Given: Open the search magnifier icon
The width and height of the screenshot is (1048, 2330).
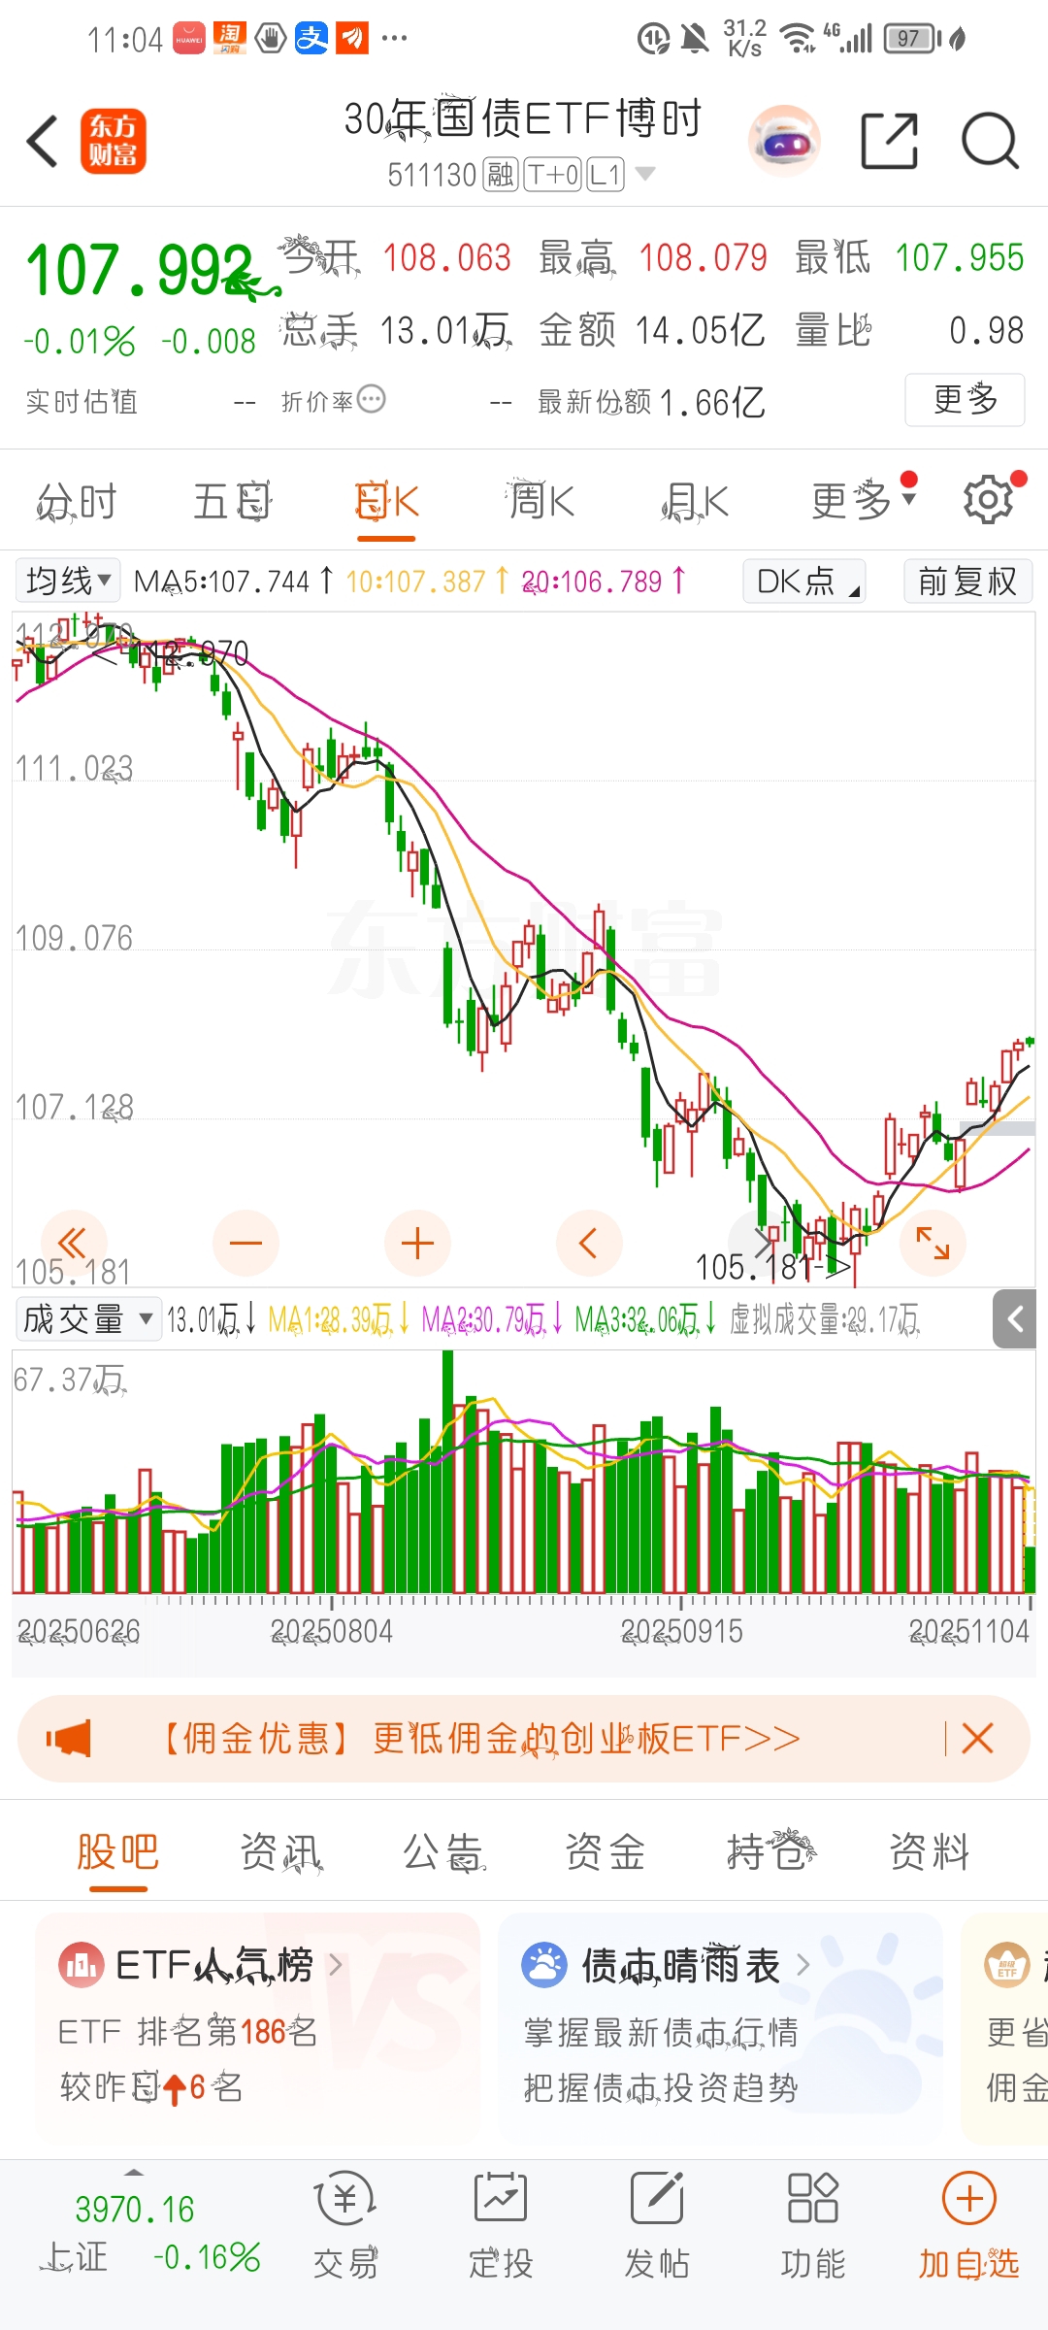Looking at the screenshot, I should click(x=990, y=142).
